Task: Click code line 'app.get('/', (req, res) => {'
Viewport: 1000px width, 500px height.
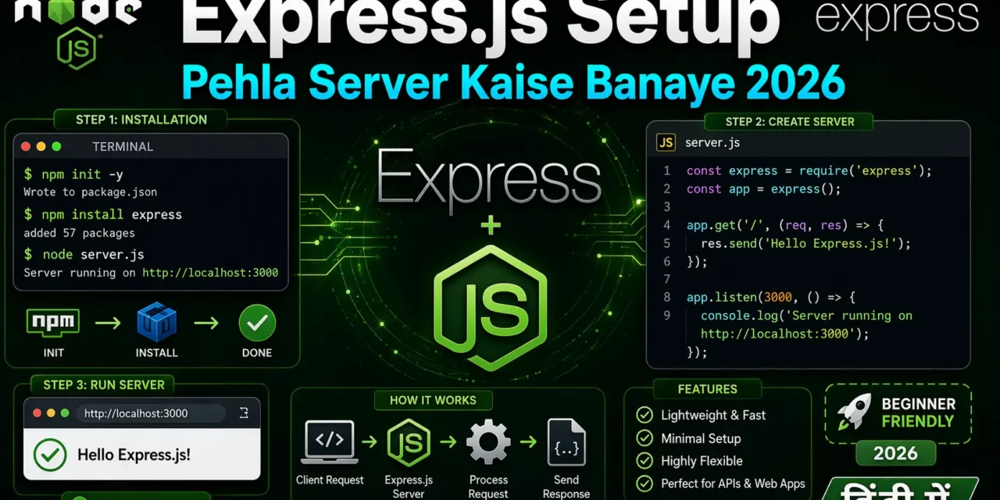Action: coord(785,225)
